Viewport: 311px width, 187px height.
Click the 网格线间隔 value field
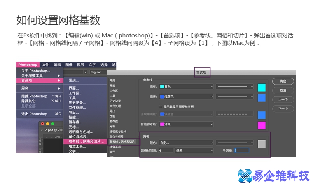pos(166,150)
